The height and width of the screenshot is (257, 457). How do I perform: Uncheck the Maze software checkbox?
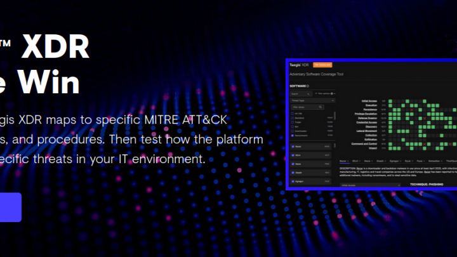point(293,164)
